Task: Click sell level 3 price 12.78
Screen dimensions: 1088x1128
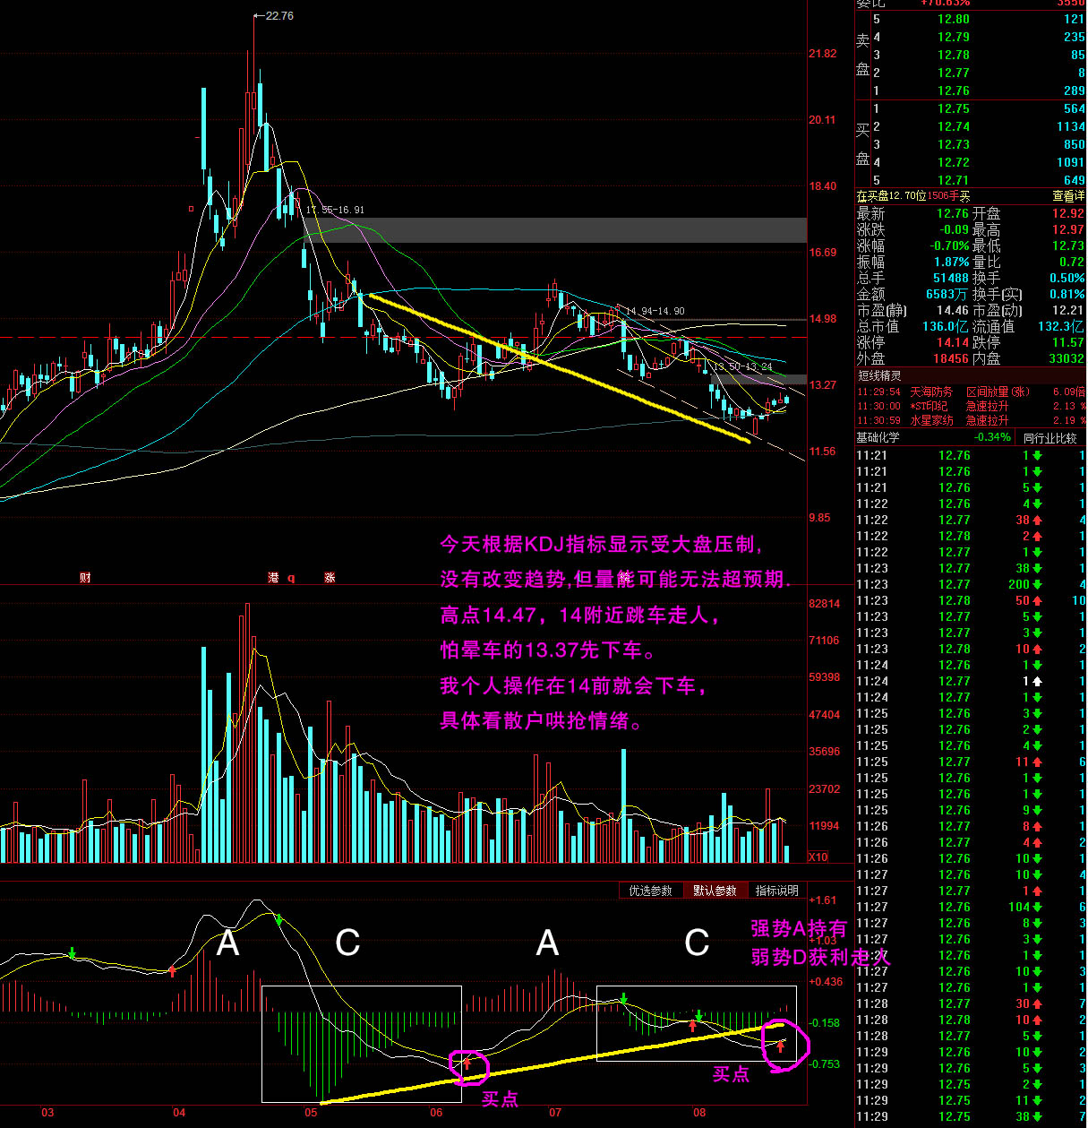Action: pos(953,55)
